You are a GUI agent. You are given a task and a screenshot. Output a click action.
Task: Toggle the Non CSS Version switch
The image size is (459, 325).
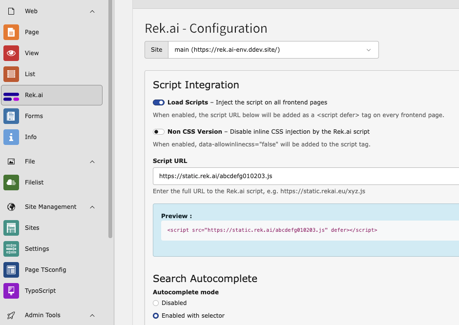pos(159,132)
